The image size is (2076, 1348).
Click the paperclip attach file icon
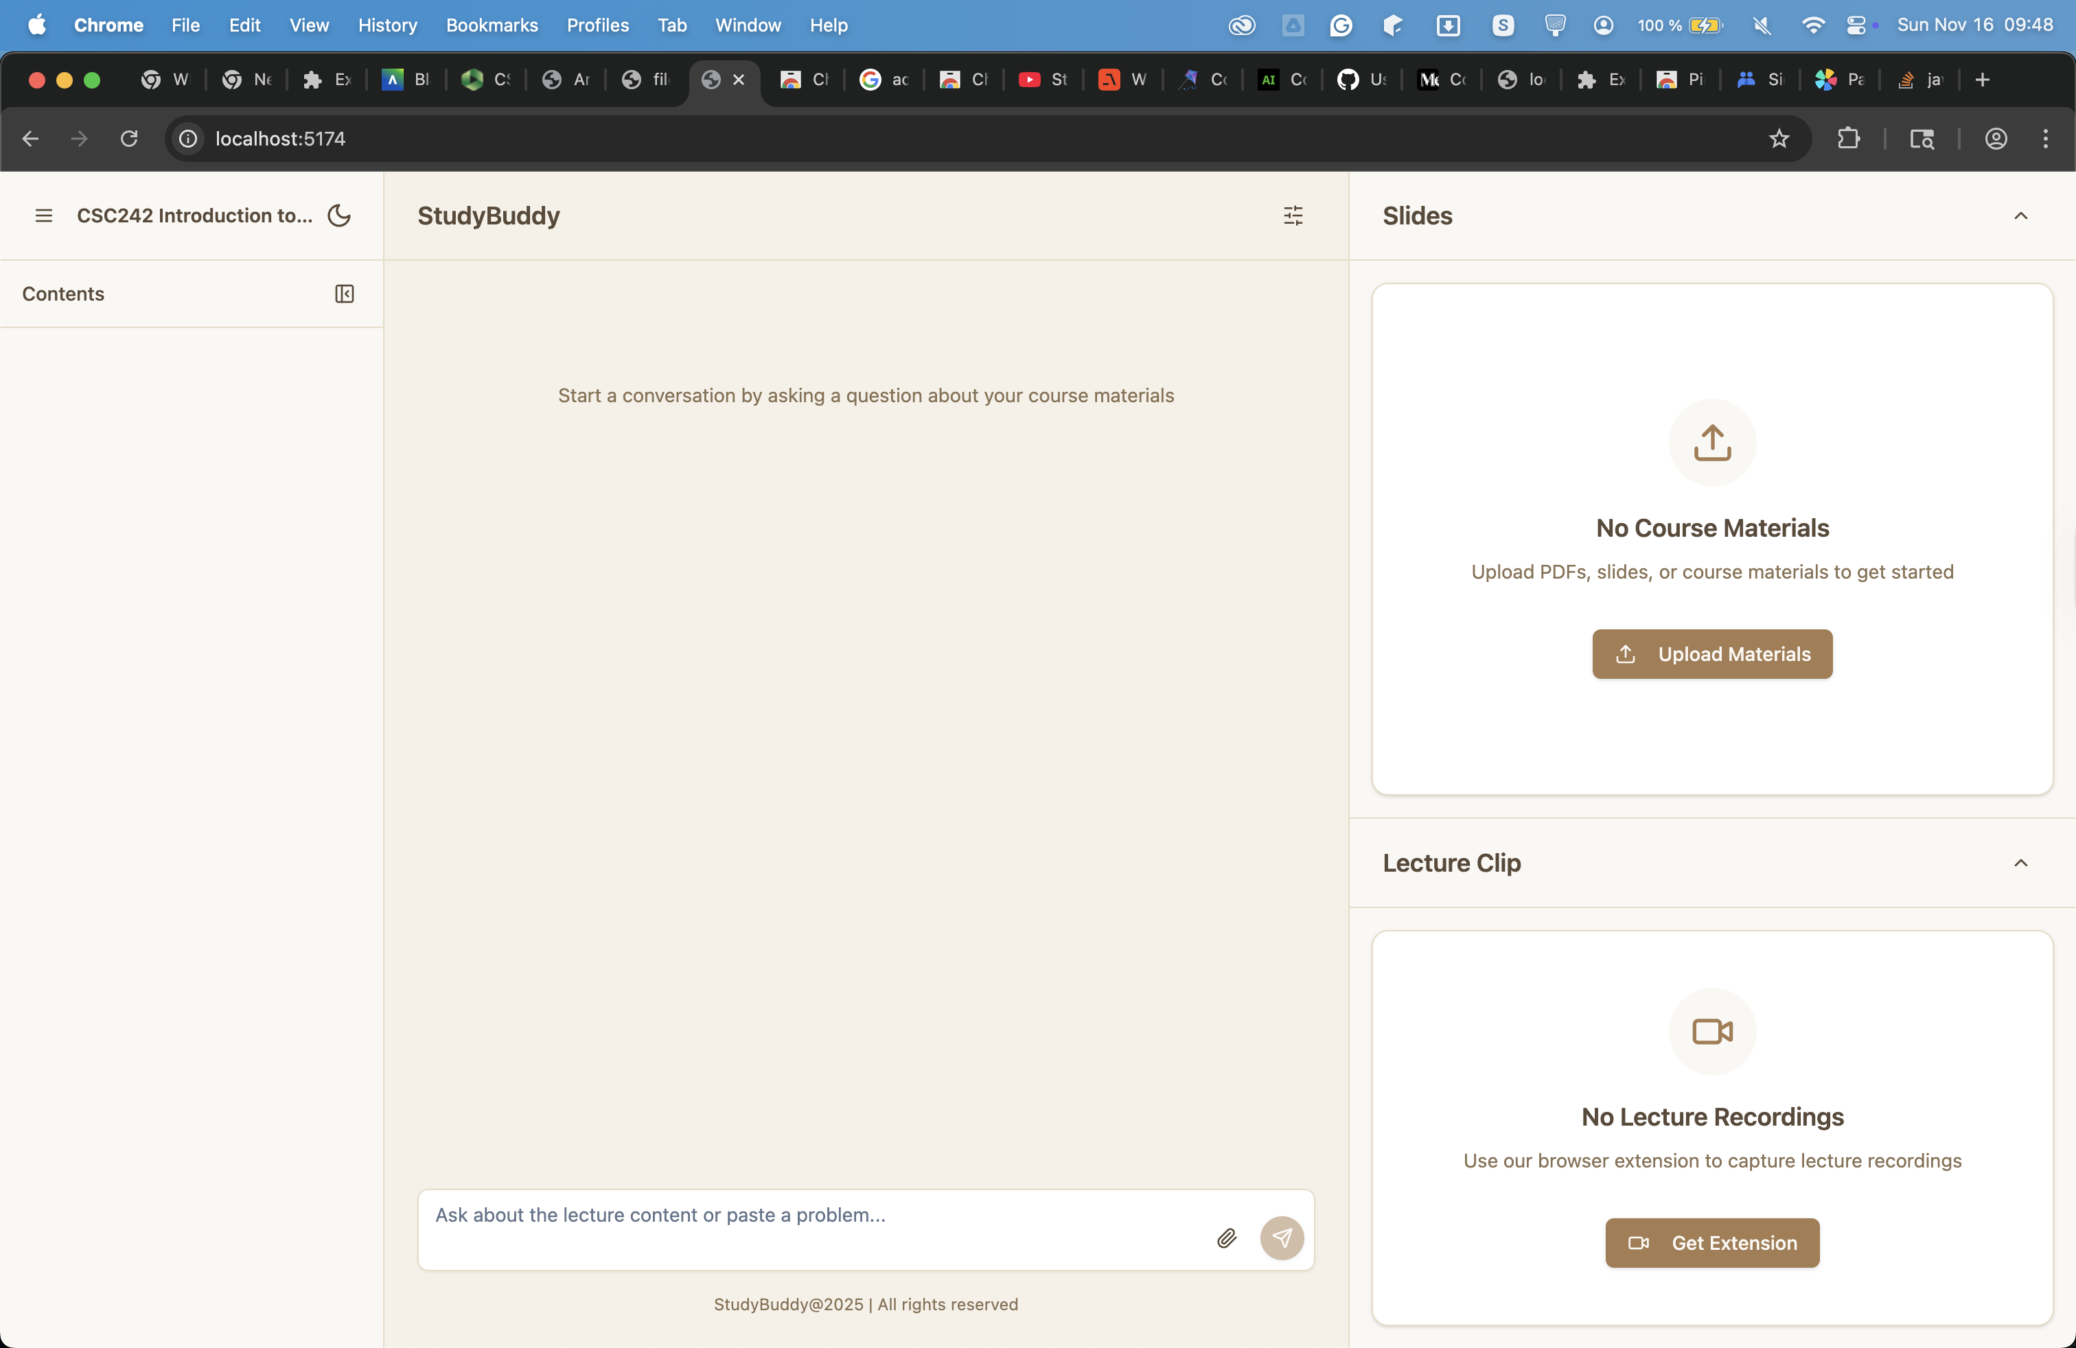(x=1226, y=1238)
